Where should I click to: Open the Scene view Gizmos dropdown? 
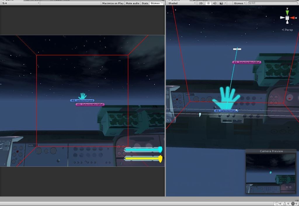[x=240, y=3]
